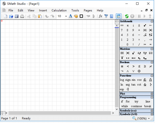Print the page with the printer icon

click(22, 16)
